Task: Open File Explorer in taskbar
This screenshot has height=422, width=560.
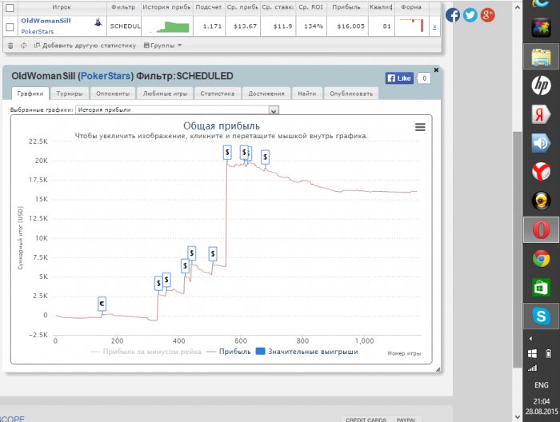Action: coord(541,57)
